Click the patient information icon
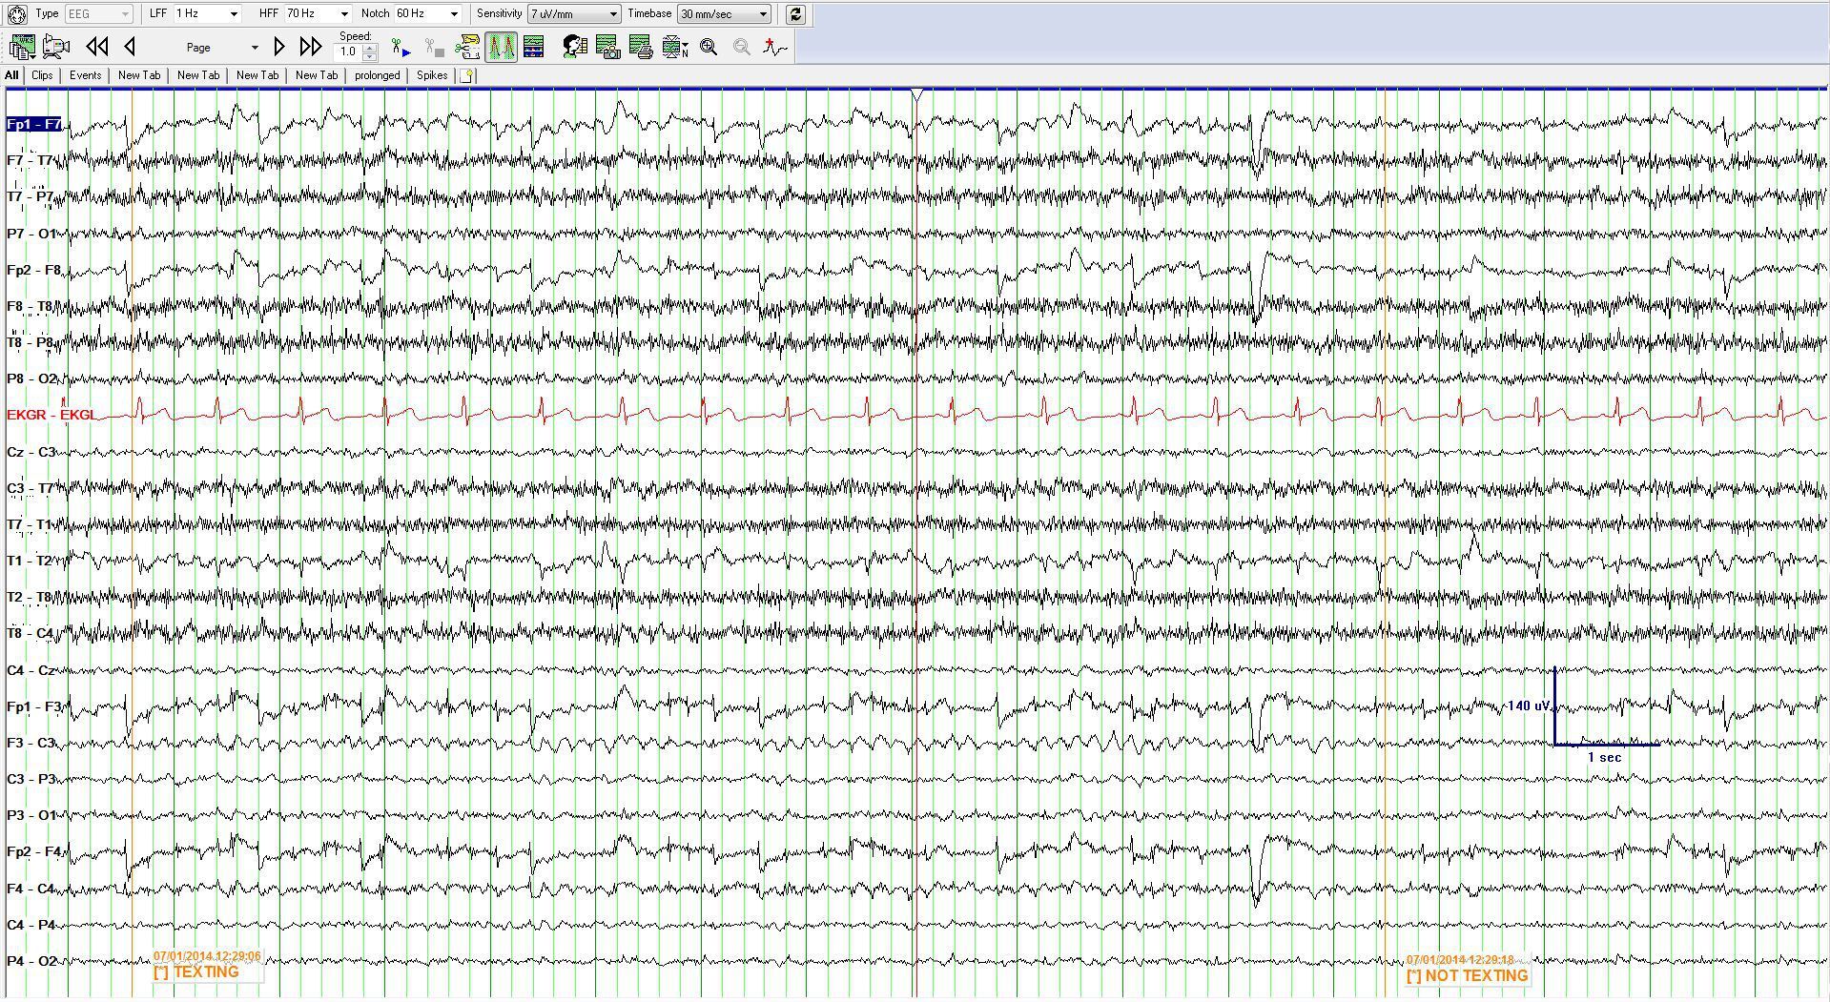Viewport: 1830px width, 1002px height. click(x=573, y=47)
